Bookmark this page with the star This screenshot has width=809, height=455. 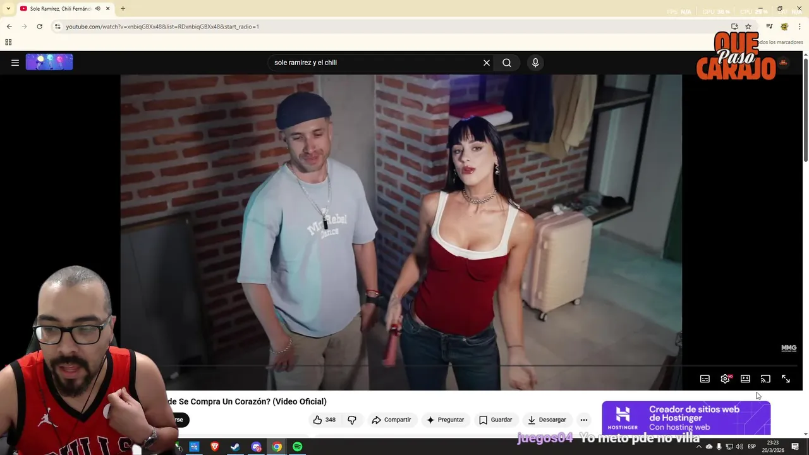(x=748, y=27)
